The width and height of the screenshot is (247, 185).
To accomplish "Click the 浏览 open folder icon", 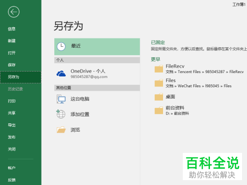I will point(61,130).
